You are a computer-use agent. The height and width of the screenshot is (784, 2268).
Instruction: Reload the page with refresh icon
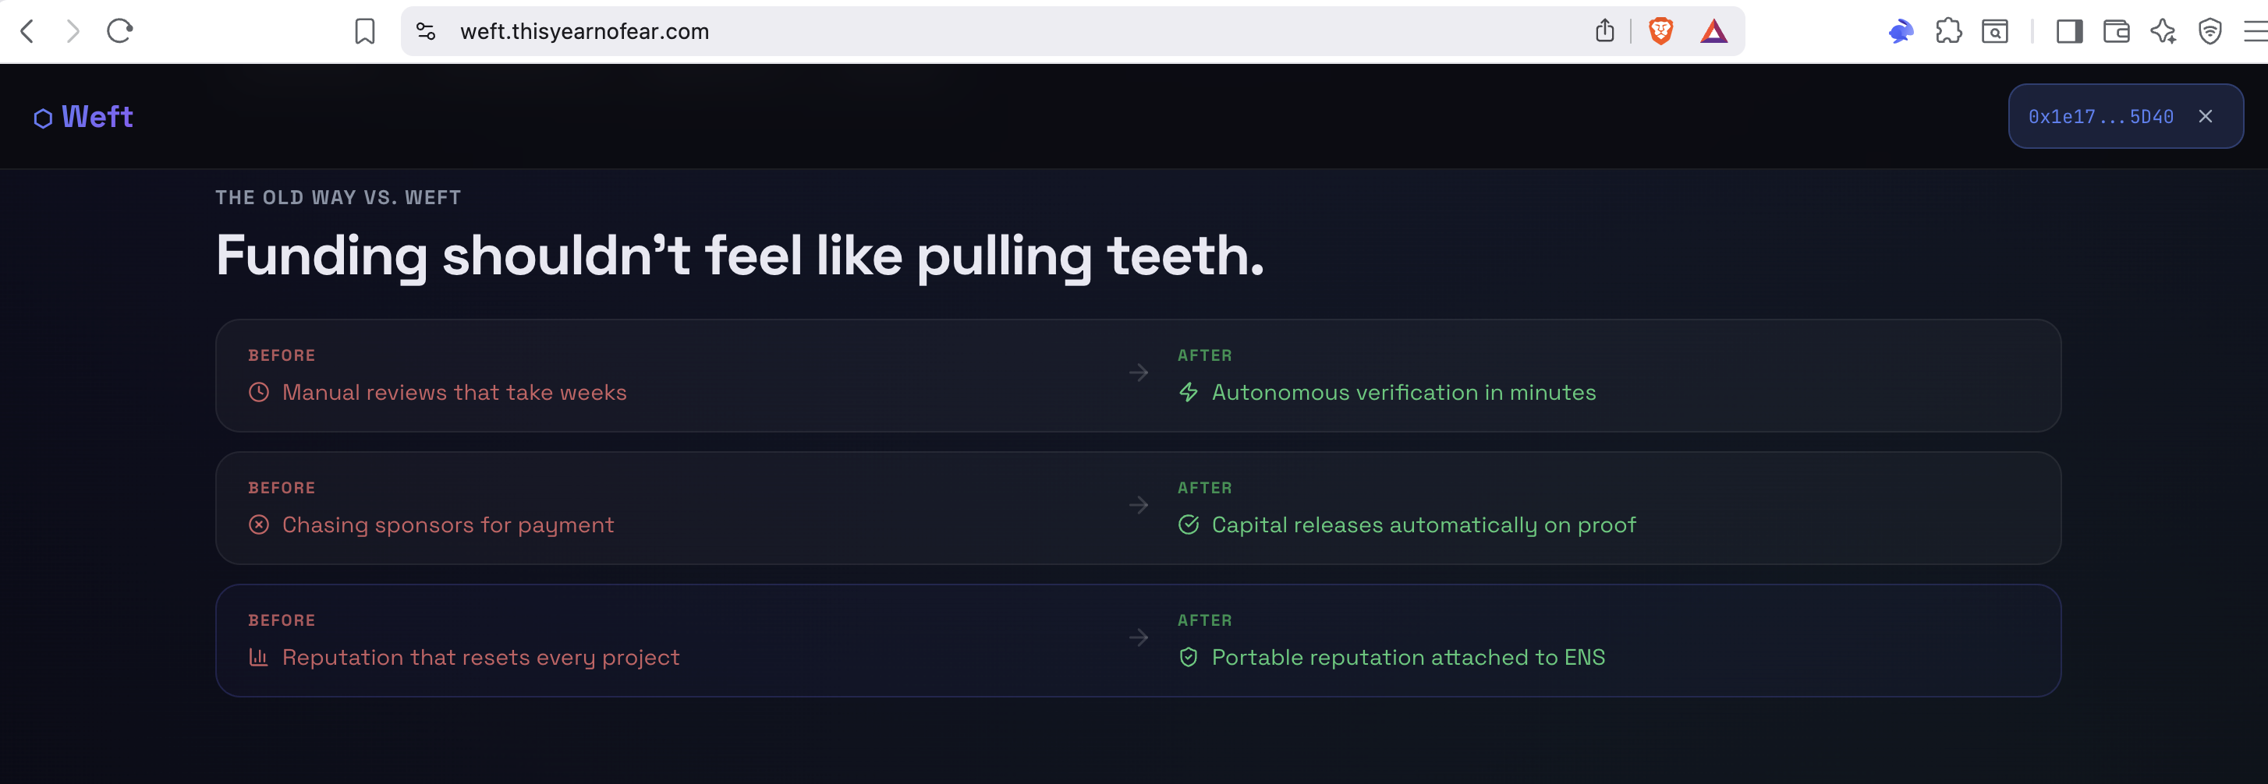point(120,32)
